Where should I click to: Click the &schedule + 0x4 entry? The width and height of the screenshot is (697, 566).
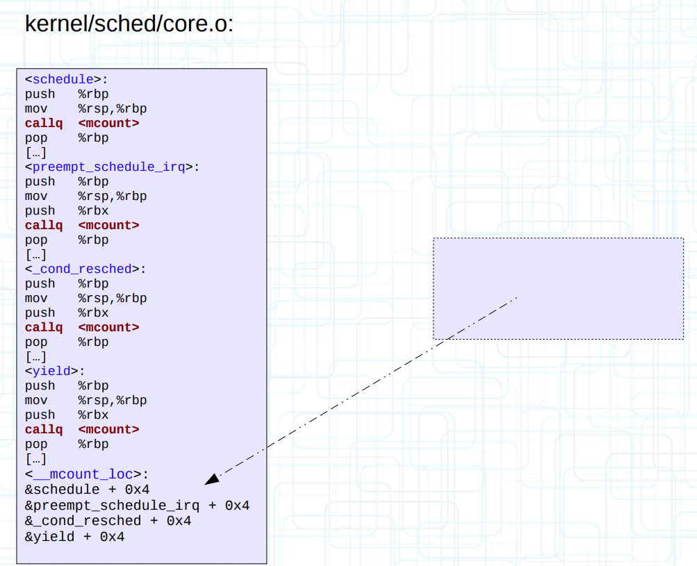(87, 490)
